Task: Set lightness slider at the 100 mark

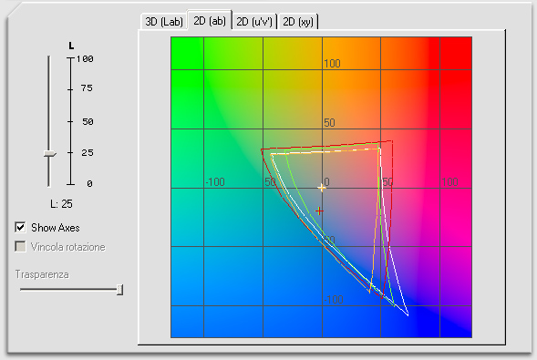Action: tap(49, 59)
